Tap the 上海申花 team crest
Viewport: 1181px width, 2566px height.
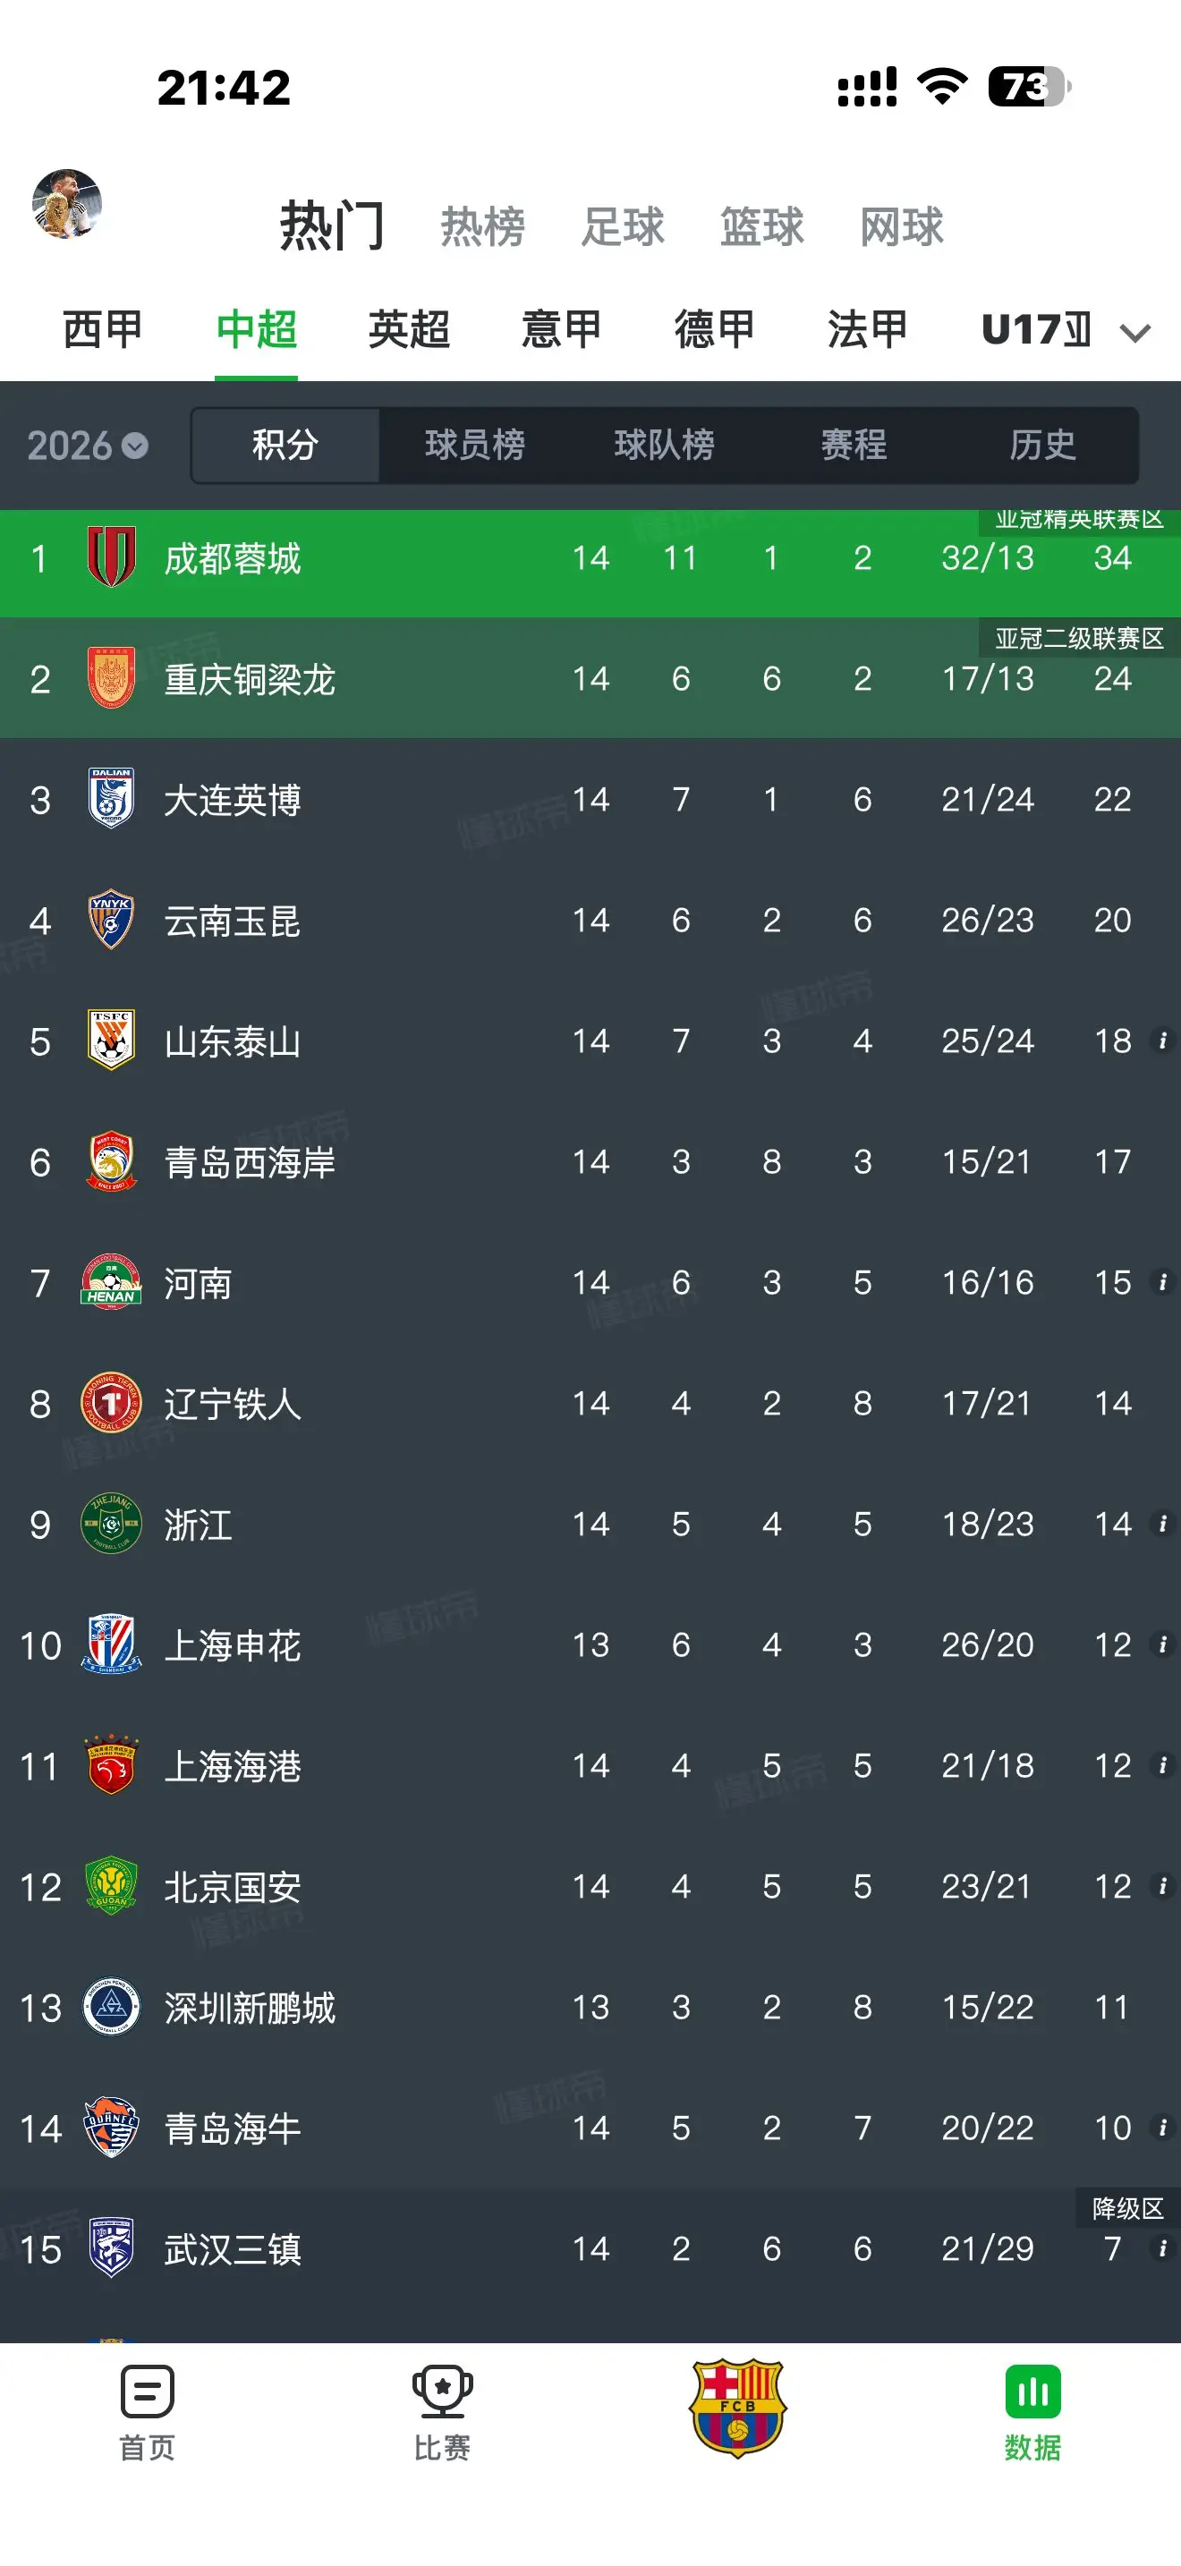coord(112,1644)
